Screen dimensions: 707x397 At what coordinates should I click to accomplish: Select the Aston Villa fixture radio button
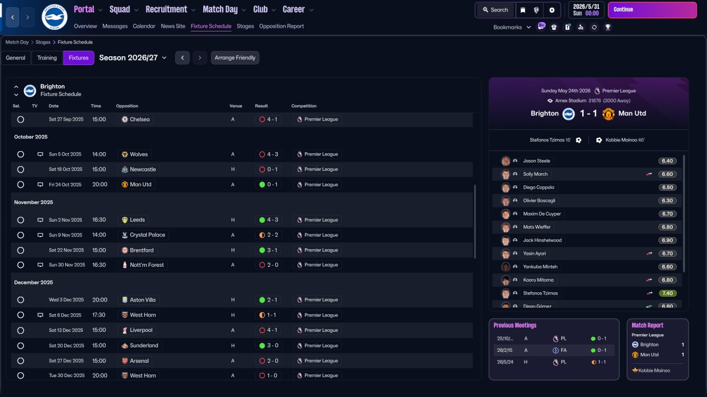tap(20, 300)
